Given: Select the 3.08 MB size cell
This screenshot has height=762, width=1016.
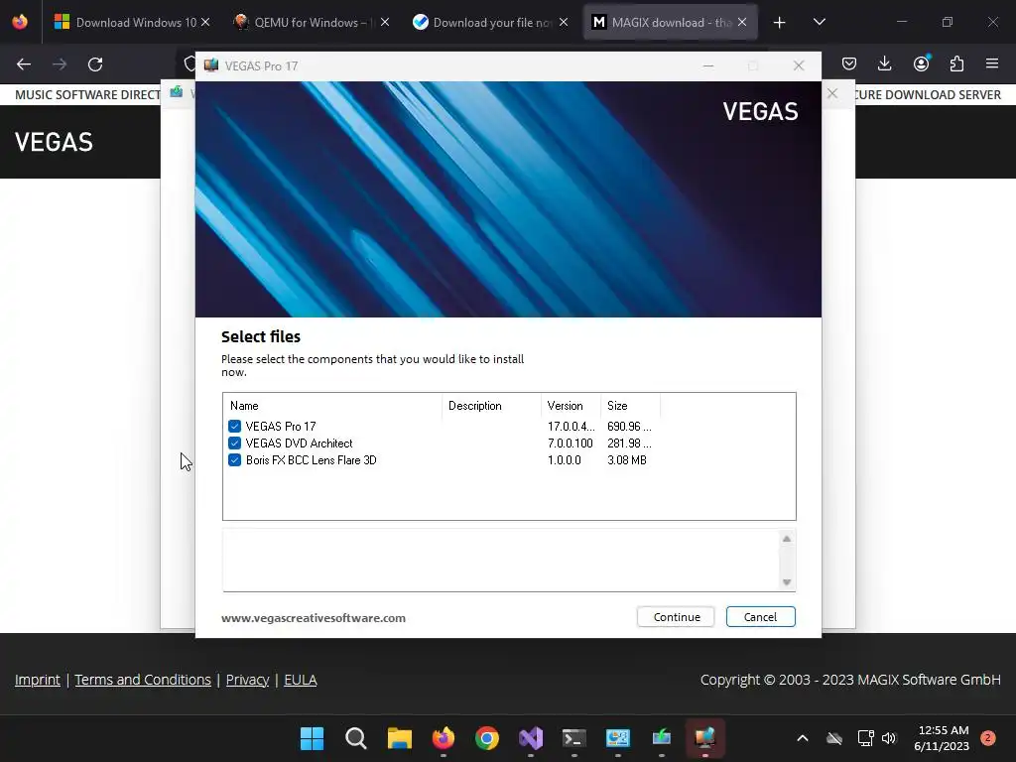Looking at the screenshot, I should [x=627, y=460].
